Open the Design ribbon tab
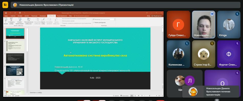The image size is (243, 101). 27,16
